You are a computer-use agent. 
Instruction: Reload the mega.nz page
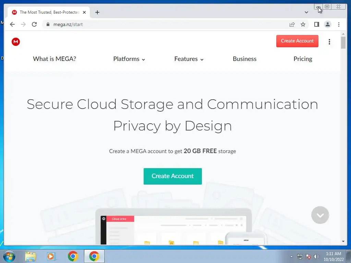[x=34, y=24]
